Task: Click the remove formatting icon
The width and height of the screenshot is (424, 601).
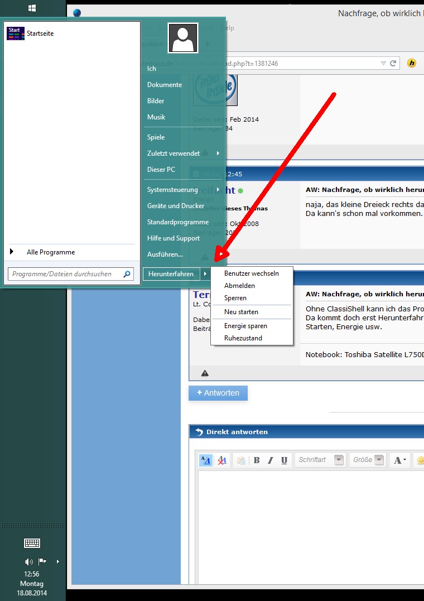Action: pos(222,460)
